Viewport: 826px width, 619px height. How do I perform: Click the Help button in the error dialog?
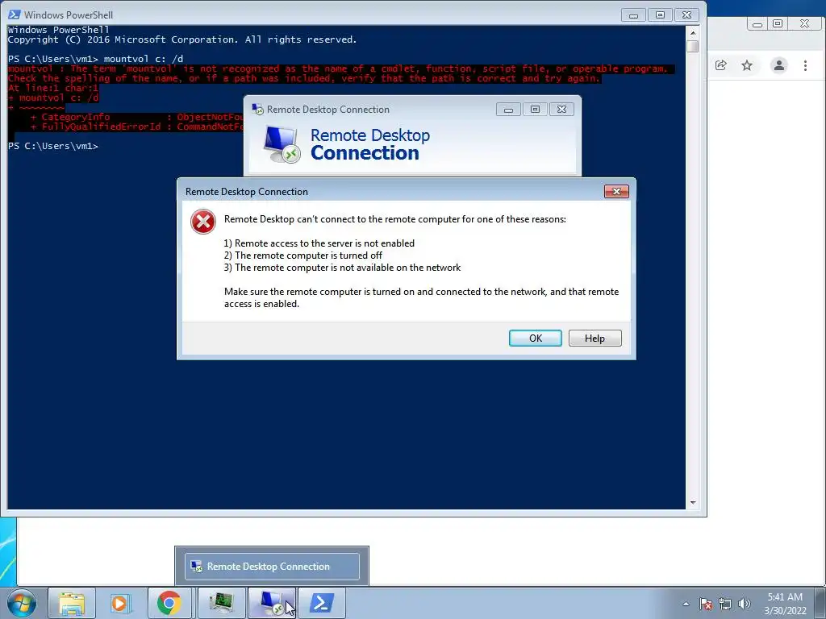(x=594, y=338)
